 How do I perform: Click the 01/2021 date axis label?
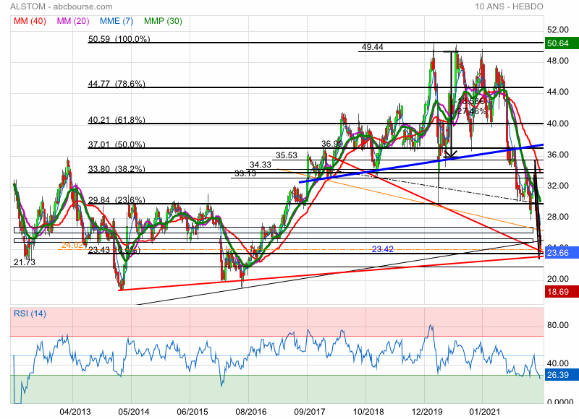pos(484,412)
